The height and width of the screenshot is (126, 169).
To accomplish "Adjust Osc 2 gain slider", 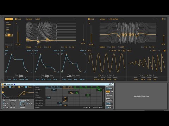I will (x=91, y=34).
